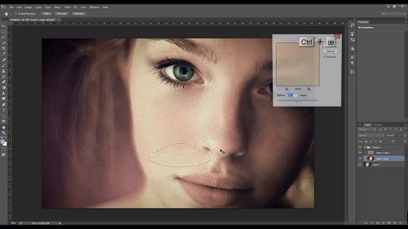
Task: Select the Elliptical Marquee tool
Action: pyautogui.click(x=4, y=32)
